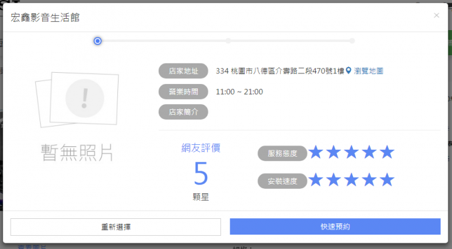Select the last step indicator dot

pyautogui.click(x=352, y=41)
